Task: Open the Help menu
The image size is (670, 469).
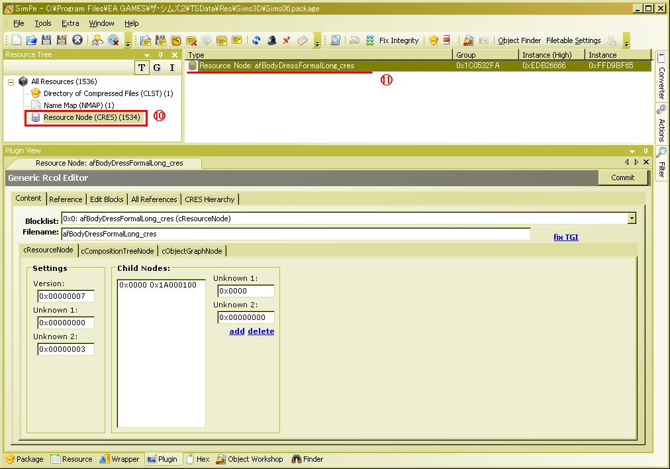Action: [132, 23]
